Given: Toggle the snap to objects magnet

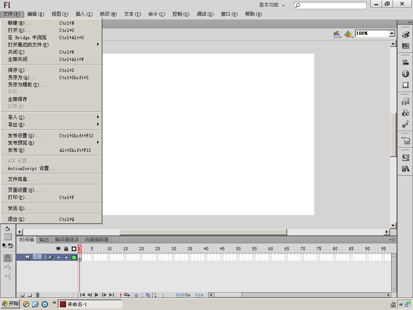Looking at the screenshot, I should 7,258.
